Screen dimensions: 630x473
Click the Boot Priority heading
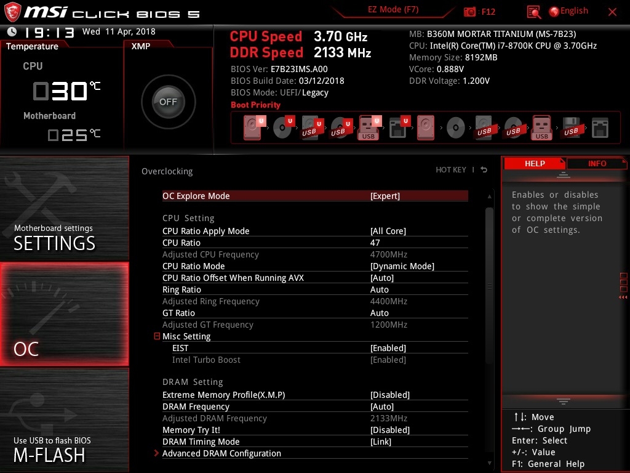point(255,105)
